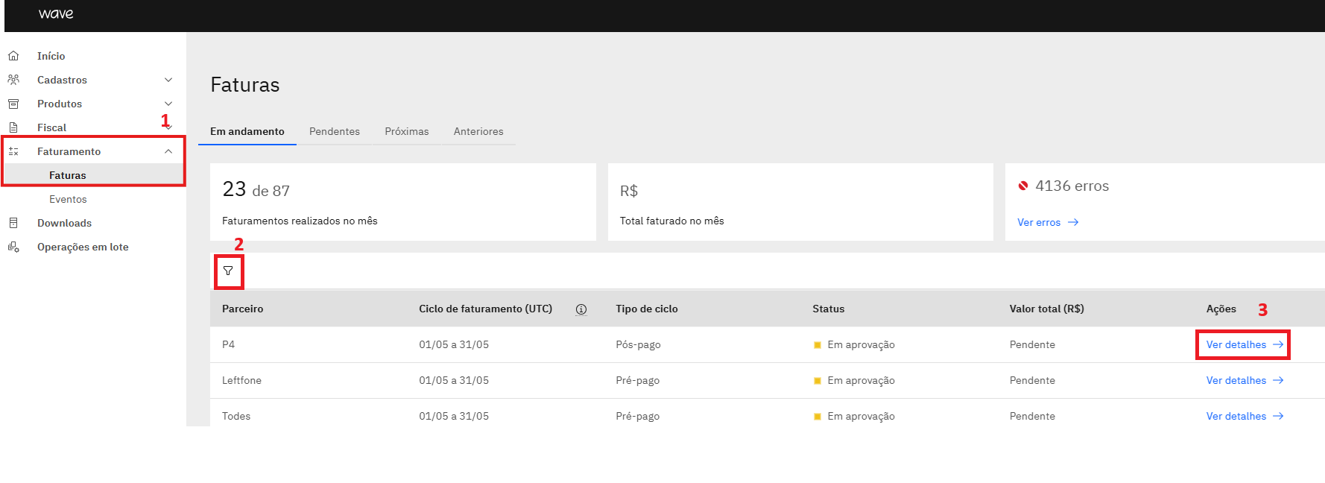This screenshot has height=483, width=1325.
Task: Click Valor total (R$) column header
Action: coord(1047,309)
